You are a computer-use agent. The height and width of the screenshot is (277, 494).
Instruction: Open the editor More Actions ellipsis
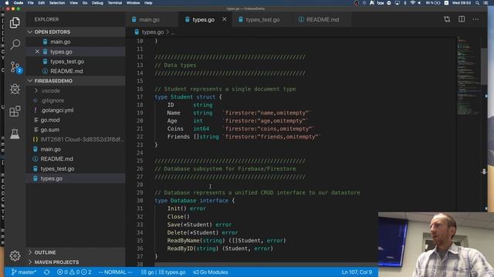click(x=475, y=19)
